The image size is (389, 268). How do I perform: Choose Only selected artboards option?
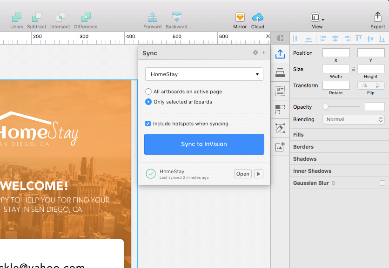pos(148,102)
